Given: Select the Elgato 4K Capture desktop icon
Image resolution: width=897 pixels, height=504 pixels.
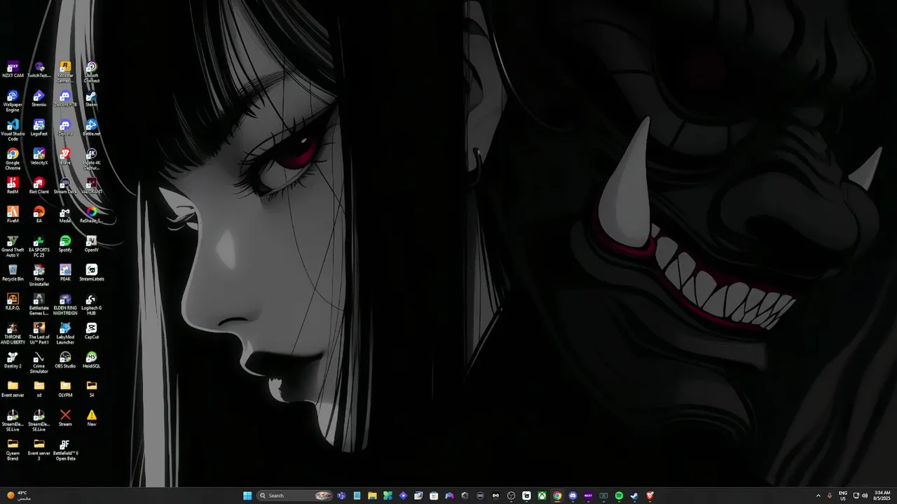Looking at the screenshot, I should [x=91, y=159].
